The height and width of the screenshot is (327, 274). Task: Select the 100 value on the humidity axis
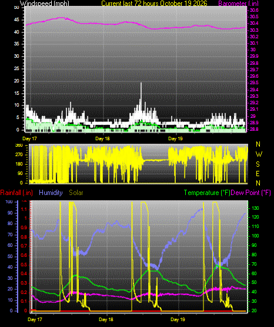click(9, 202)
